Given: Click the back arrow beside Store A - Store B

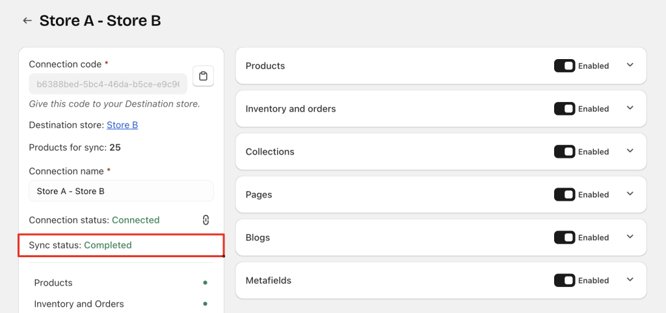Looking at the screenshot, I should (27, 21).
